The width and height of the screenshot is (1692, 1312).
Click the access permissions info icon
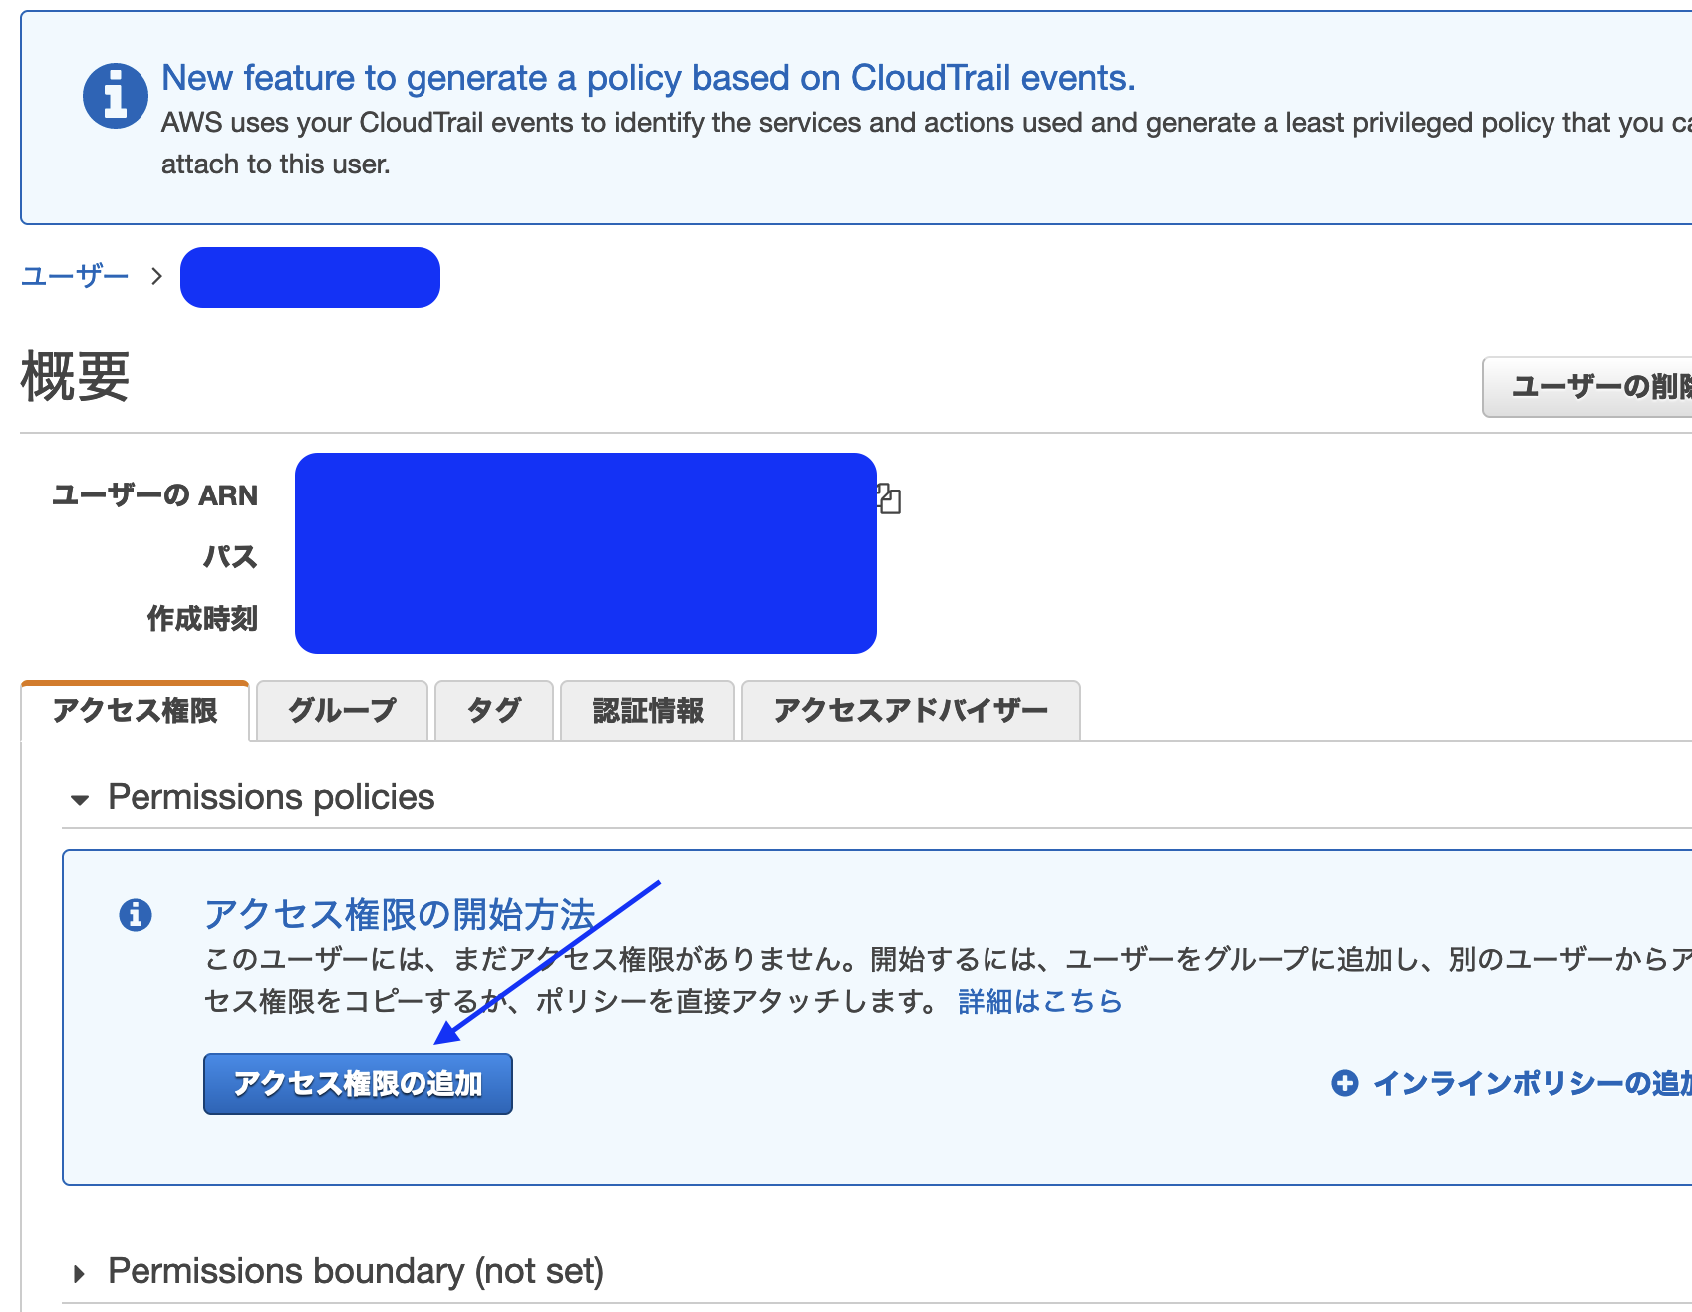tap(136, 914)
